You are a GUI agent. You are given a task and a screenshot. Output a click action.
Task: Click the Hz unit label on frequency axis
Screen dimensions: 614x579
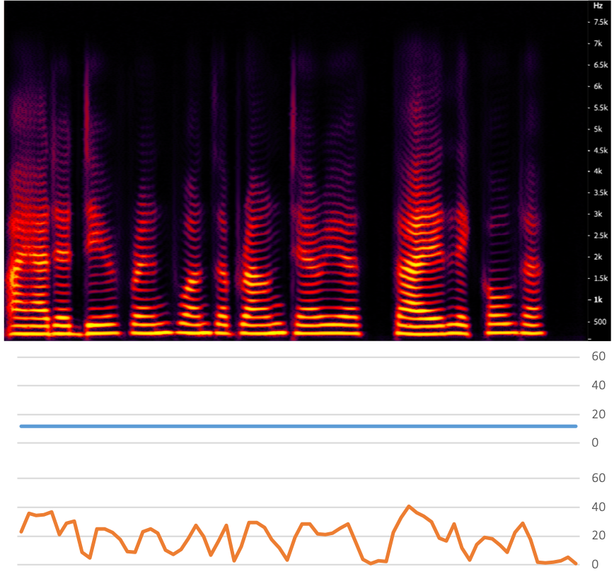pos(598,5)
